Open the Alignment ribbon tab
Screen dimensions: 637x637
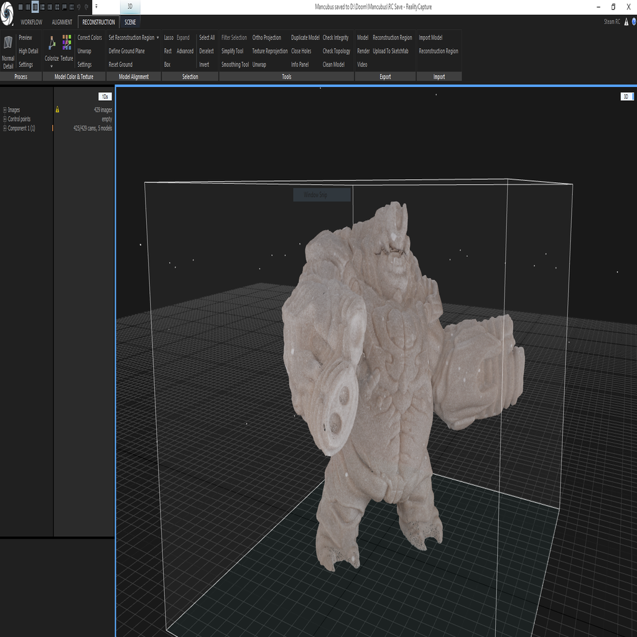click(x=62, y=22)
